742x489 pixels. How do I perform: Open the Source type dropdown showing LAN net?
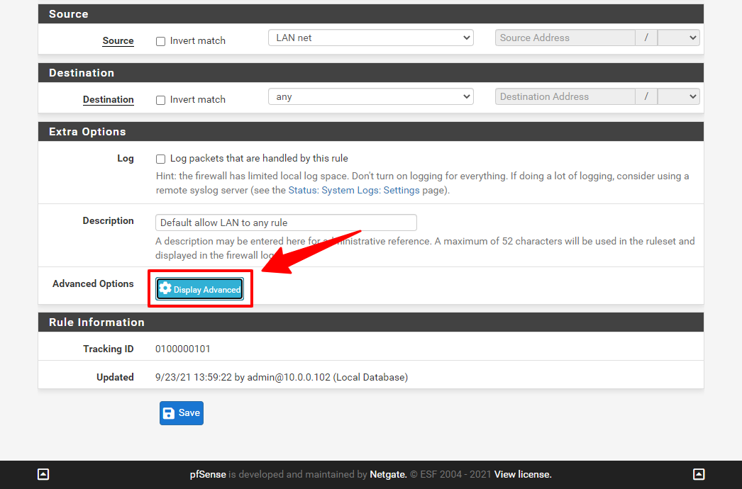(x=370, y=38)
